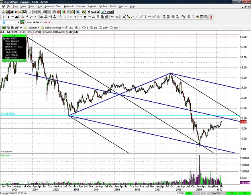Click the 1 minute interval button
This screenshot has height=195, width=251.
[78, 28]
